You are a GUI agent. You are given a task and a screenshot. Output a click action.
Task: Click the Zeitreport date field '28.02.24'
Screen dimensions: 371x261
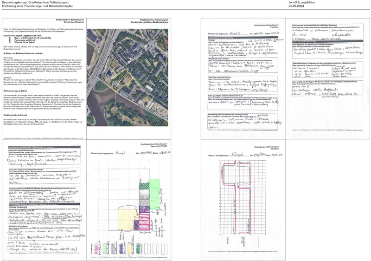point(277,155)
